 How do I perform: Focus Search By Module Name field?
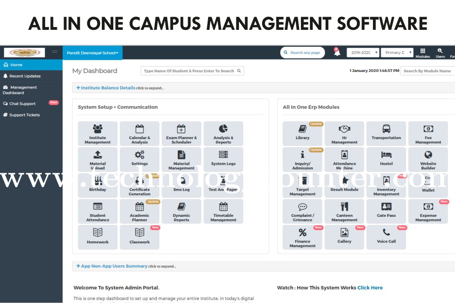(x=428, y=71)
